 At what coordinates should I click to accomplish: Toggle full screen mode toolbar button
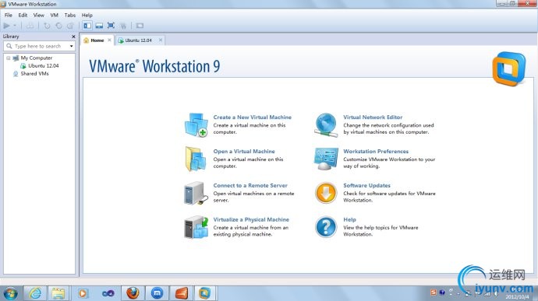tap(111, 26)
